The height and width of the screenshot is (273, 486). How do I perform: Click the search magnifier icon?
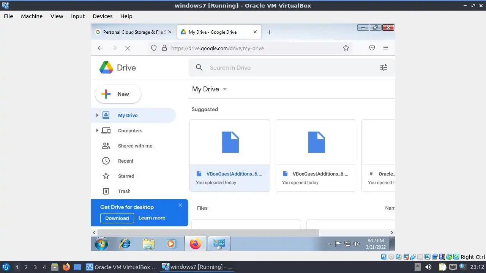[199, 67]
